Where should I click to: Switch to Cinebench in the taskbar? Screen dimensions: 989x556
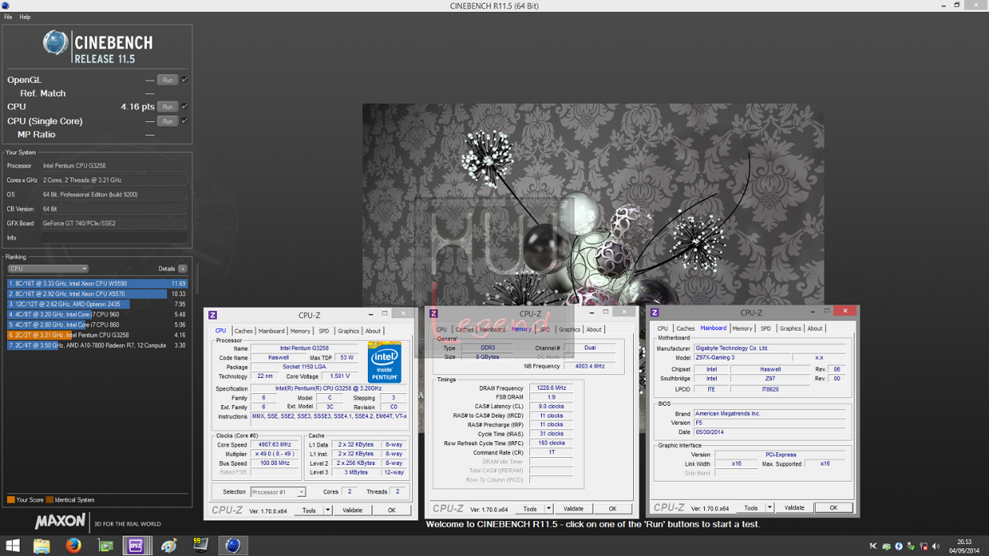pyautogui.click(x=233, y=546)
